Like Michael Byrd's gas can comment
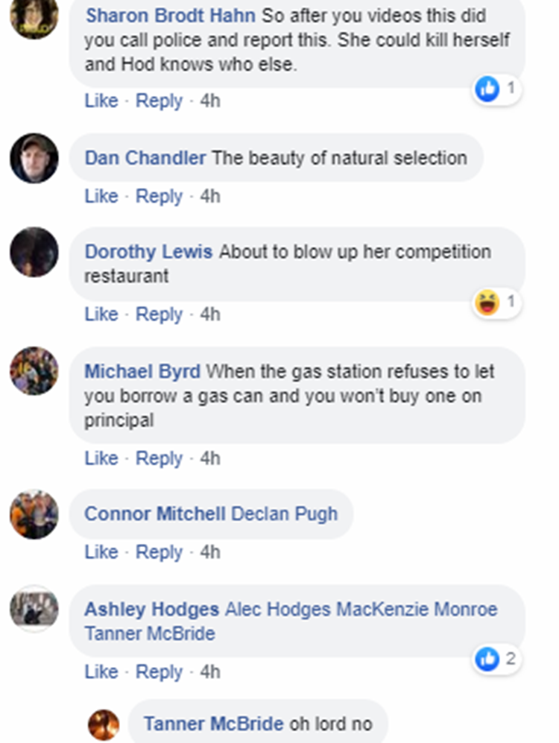559x743 pixels. pyautogui.click(x=101, y=458)
